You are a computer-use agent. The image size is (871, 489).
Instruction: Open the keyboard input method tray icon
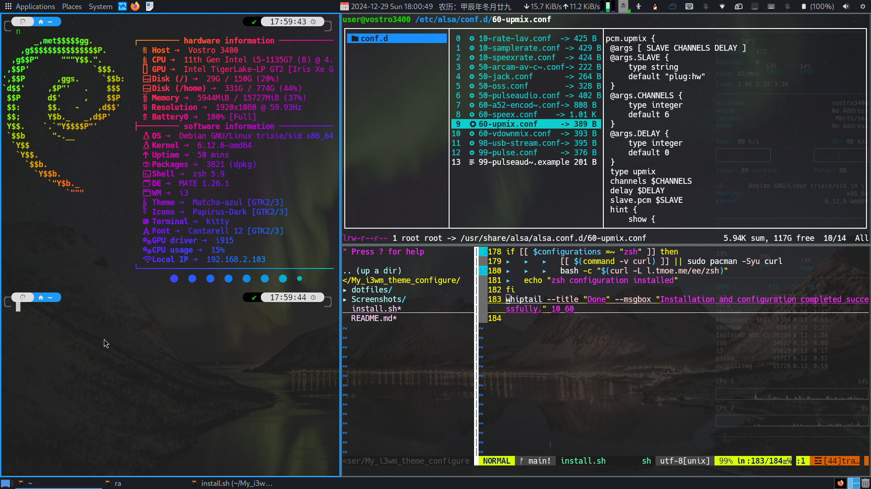(690, 6)
